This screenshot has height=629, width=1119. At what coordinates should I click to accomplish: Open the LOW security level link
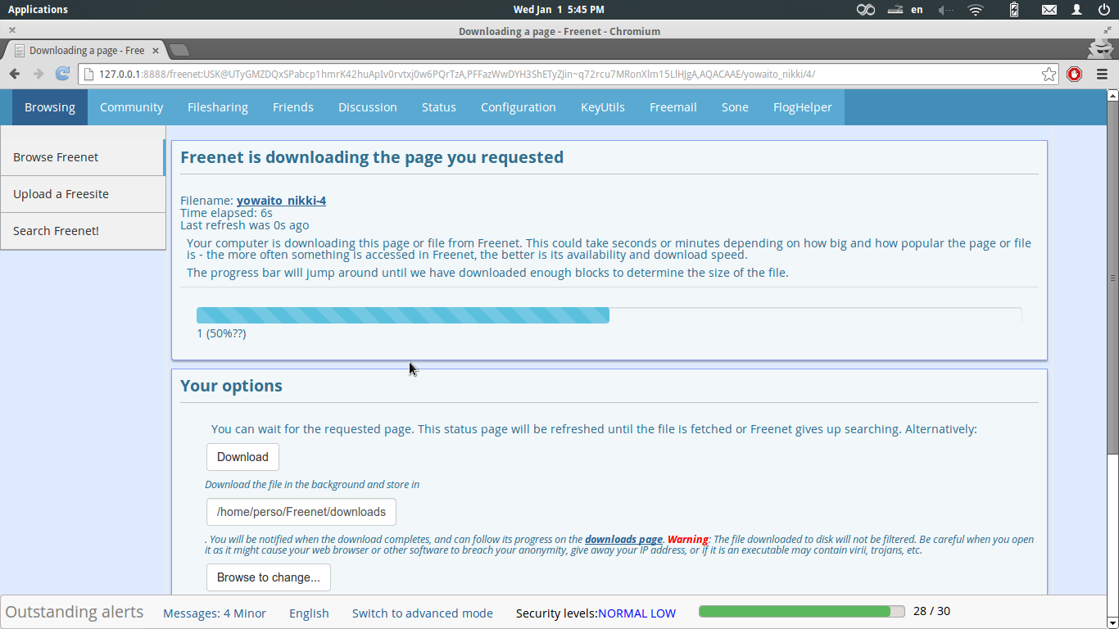(x=664, y=613)
